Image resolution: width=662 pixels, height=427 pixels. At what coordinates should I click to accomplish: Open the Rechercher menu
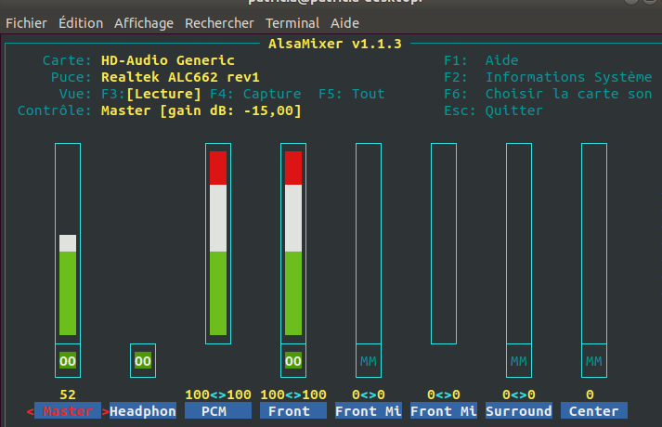pos(219,23)
